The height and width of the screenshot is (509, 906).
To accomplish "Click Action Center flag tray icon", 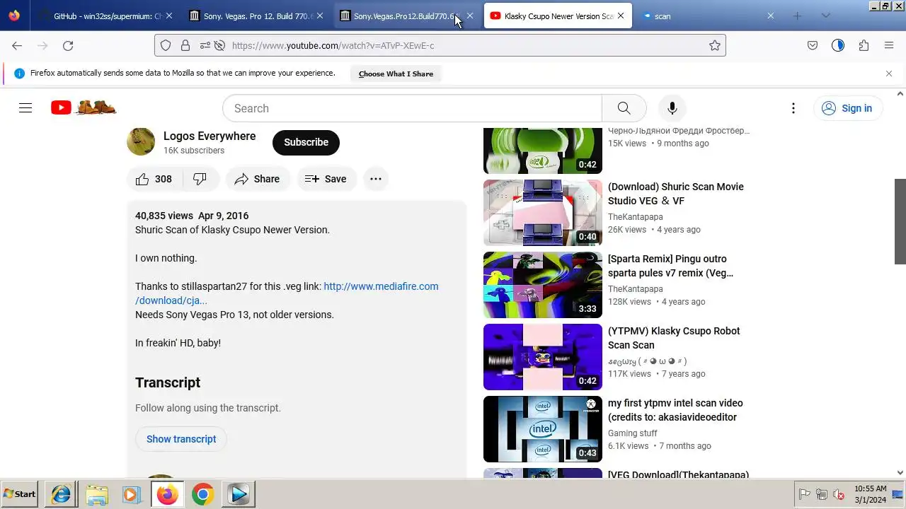I will pyautogui.click(x=805, y=494).
